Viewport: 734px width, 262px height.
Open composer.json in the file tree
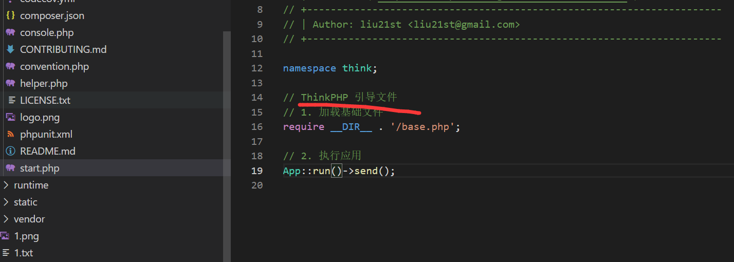pyautogui.click(x=52, y=15)
